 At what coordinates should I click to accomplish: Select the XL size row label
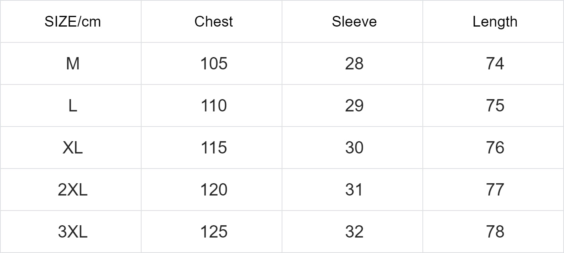[72, 148]
